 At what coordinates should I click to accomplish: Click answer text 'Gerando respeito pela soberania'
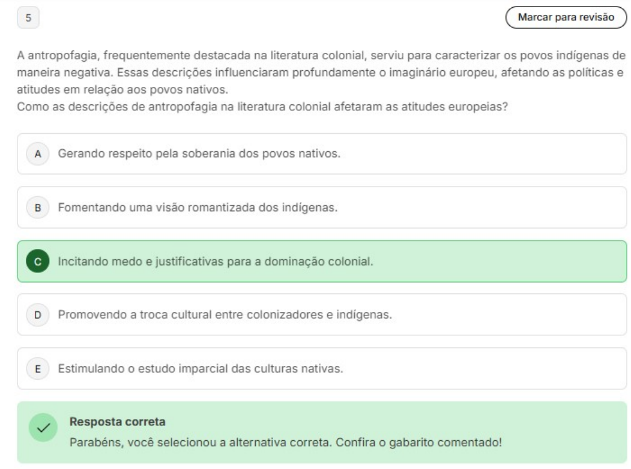[x=199, y=154]
